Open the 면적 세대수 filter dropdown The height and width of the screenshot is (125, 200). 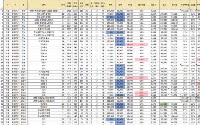tap(77, 8)
